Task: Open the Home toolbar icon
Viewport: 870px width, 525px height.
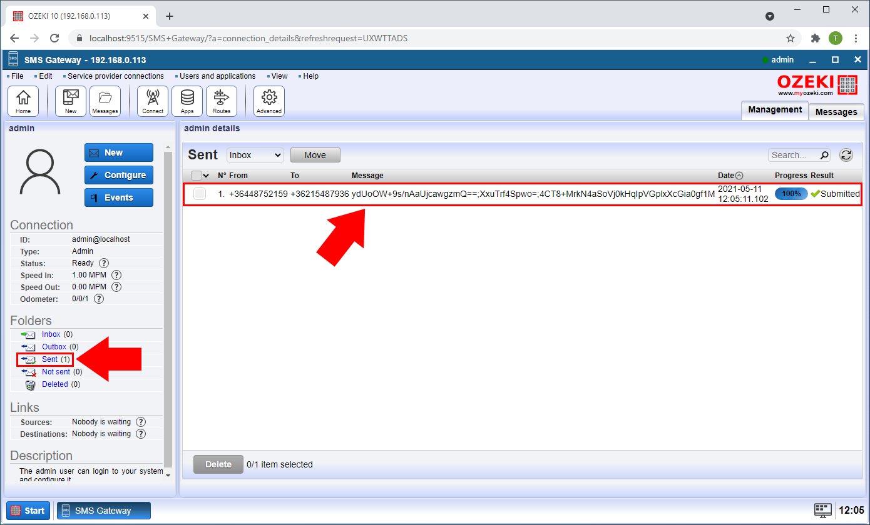Action: pyautogui.click(x=23, y=101)
